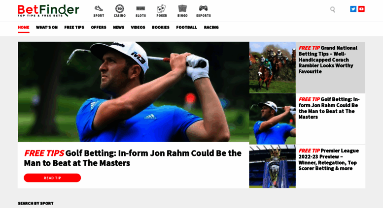Select the Racing menu item
This screenshot has width=383, height=208.
(x=211, y=28)
